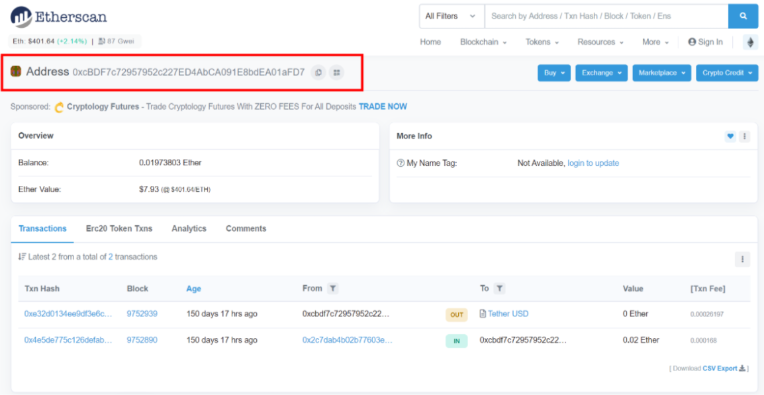Click the balance 0.01973803 Ether value

(170, 163)
